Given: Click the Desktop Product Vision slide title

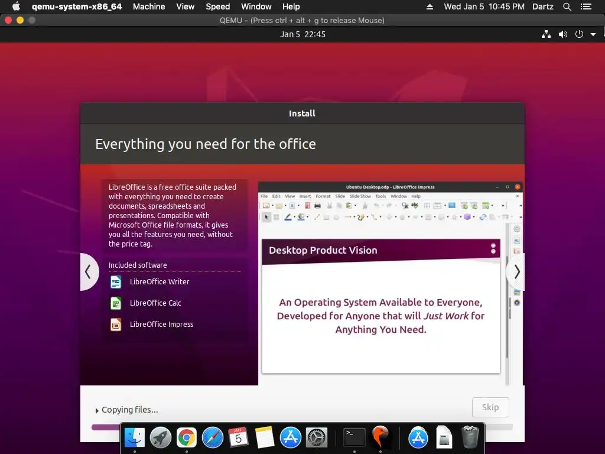Looking at the screenshot, I should [323, 250].
